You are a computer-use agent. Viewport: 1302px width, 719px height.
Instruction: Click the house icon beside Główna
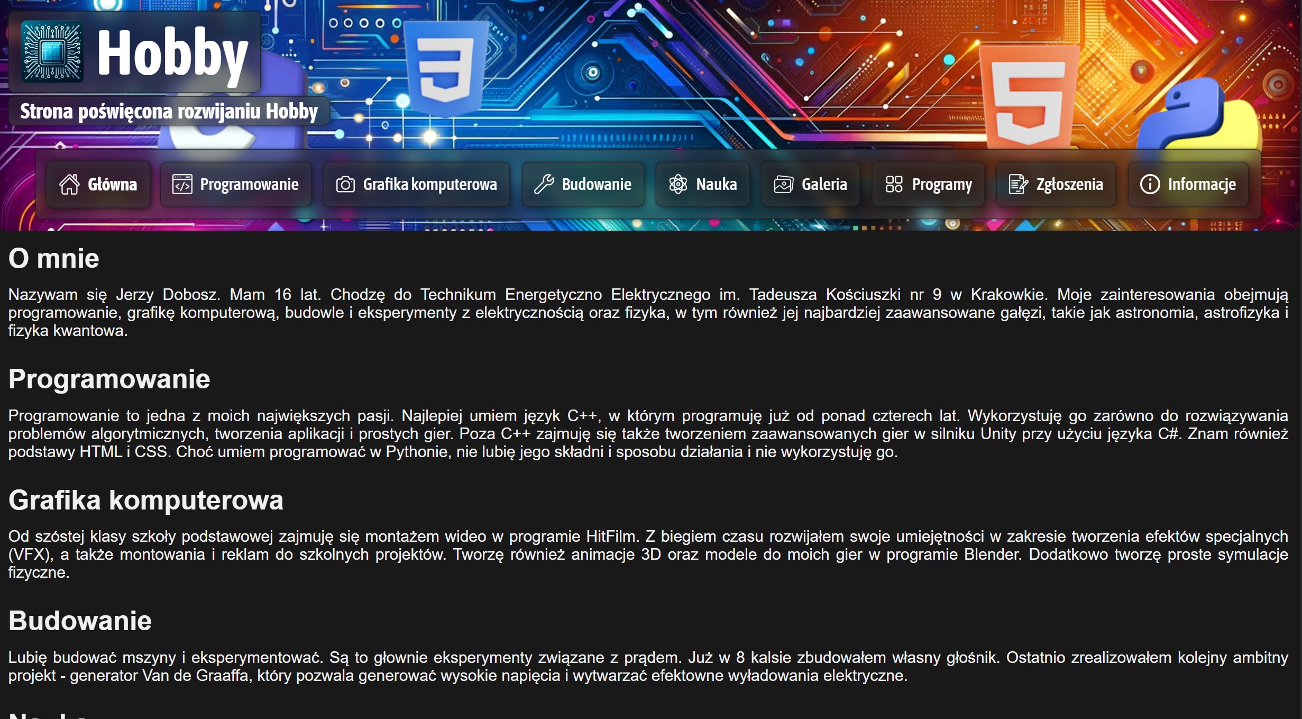point(69,185)
